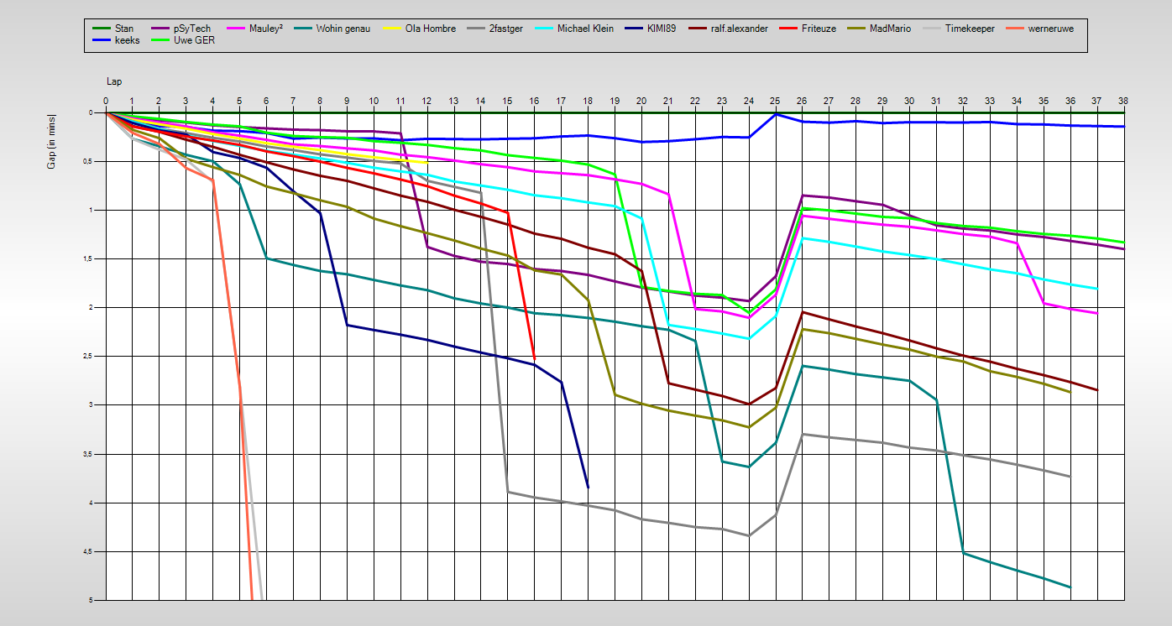Image resolution: width=1172 pixels, height=626 pixels.
Task: Click the dark green Stan legend color line
Action: [x=102, y=29]
